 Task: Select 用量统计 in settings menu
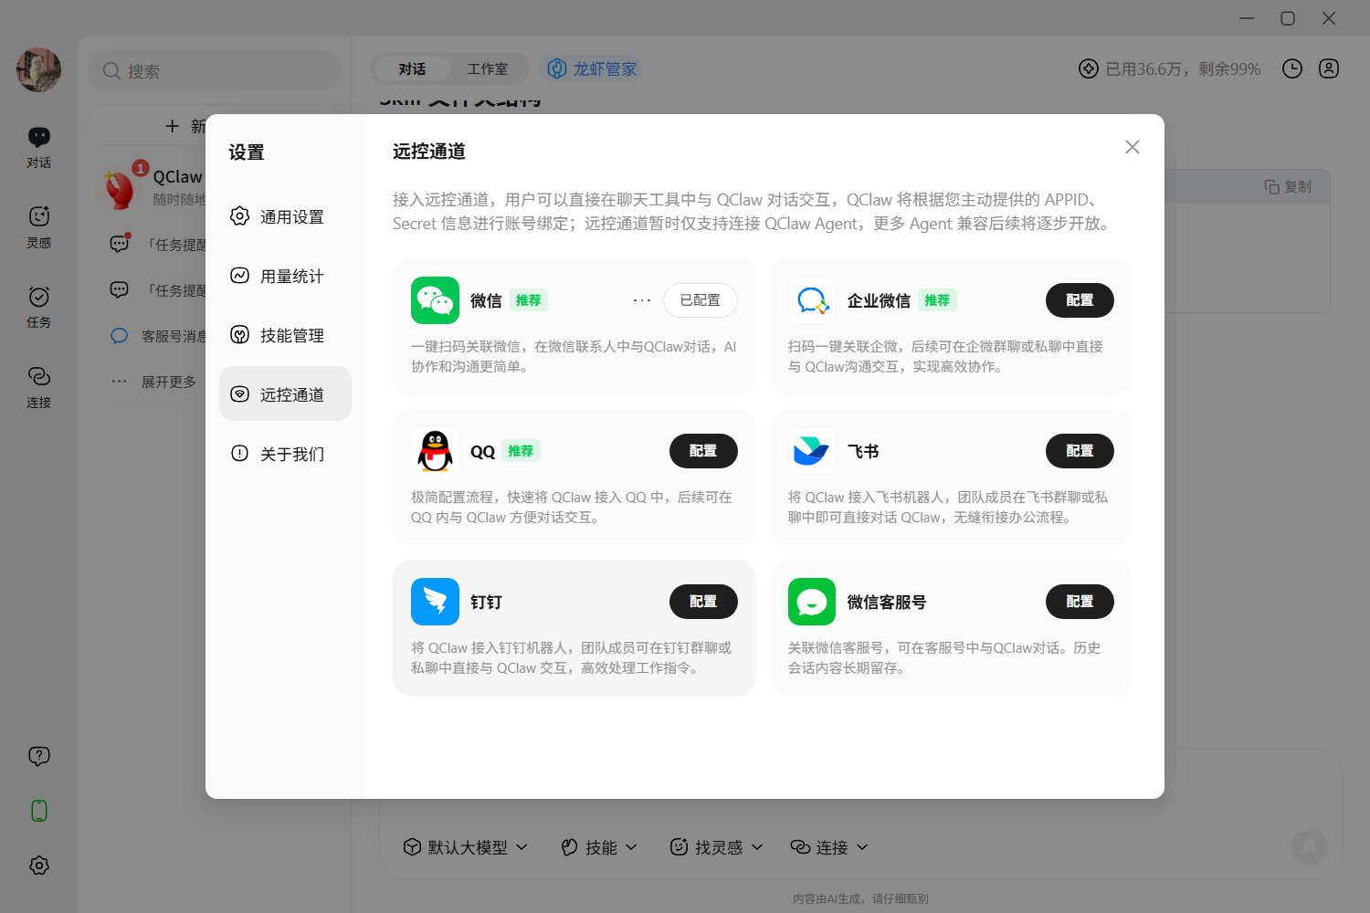coord(285,276)
